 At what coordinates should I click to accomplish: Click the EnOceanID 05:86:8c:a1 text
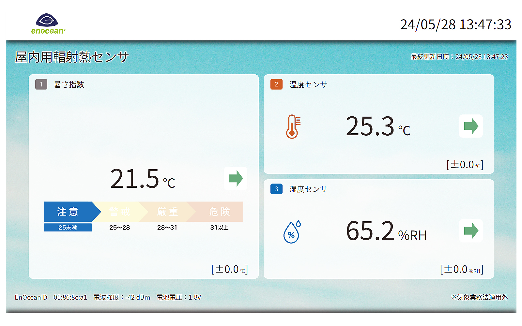(51, 297)
